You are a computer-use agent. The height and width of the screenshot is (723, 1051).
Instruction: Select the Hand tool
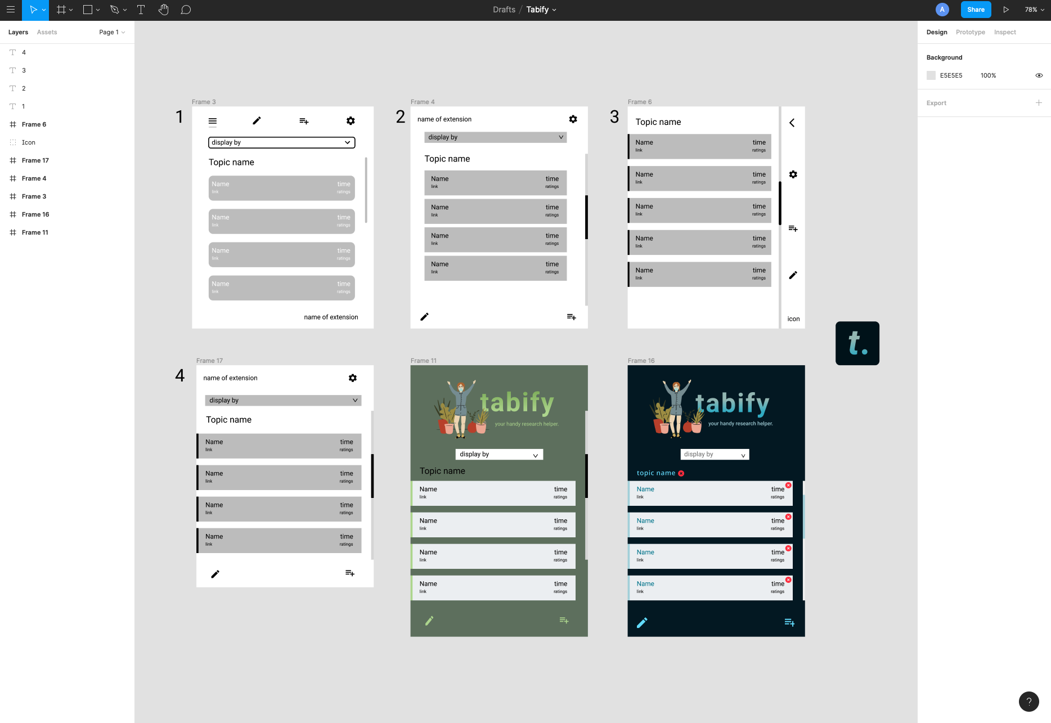(x=164, y=10)
